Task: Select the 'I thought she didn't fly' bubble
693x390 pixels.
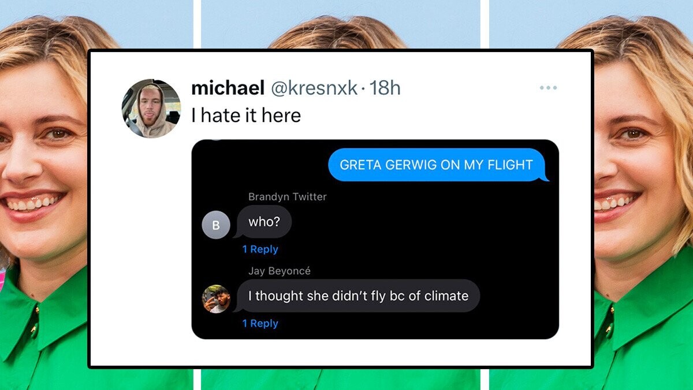Action: (x=358, y=296)
